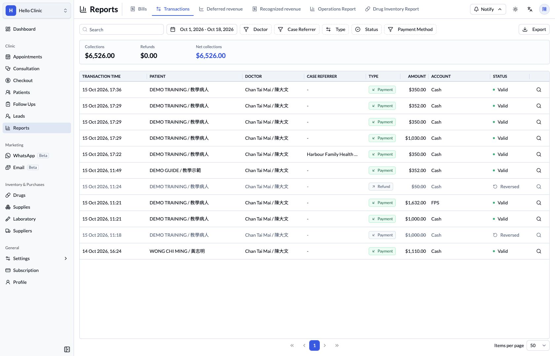This screenshot has height=356, width=555.
Task: Export the transactions report
Action: click(x=534, y=29)
